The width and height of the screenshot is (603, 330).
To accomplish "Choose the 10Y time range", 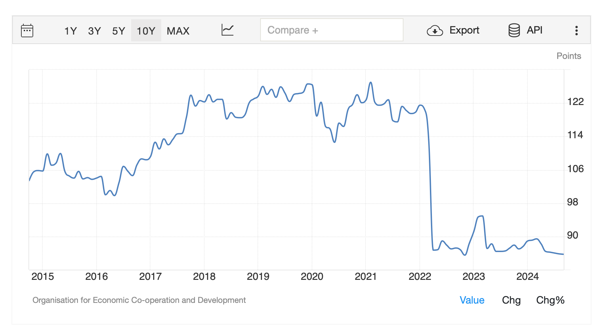I will click(146, 31).
